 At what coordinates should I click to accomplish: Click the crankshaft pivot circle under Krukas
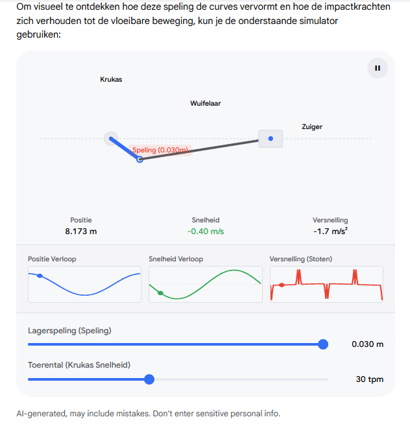point(111,139)
